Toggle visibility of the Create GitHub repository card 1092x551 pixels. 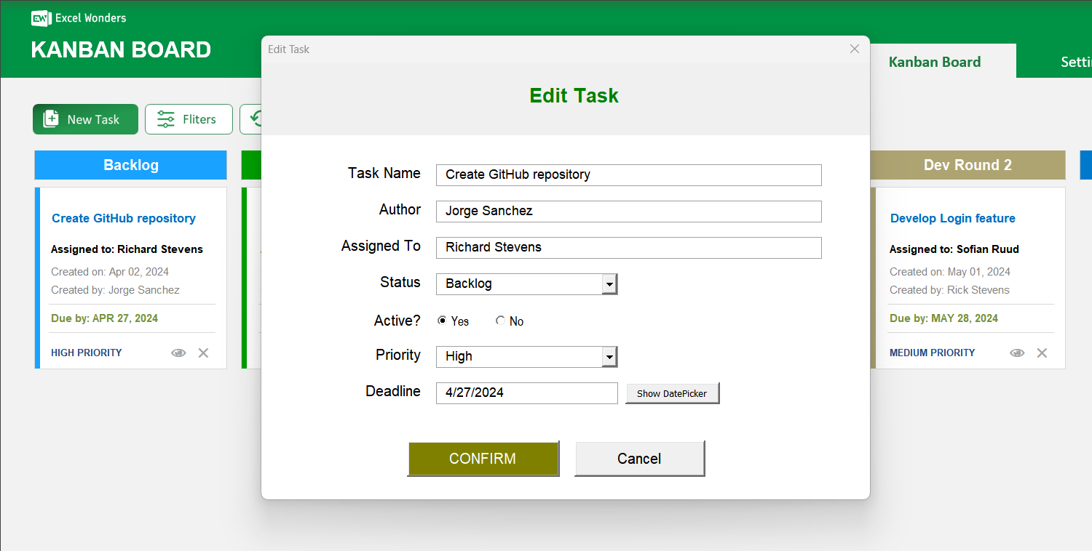(178, 353)
